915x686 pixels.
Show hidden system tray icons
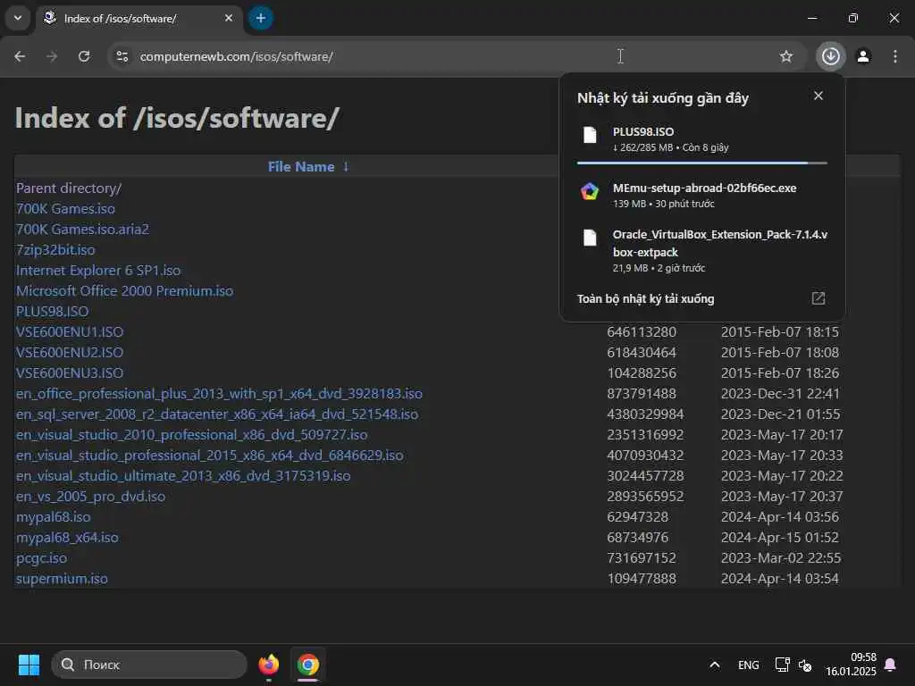click(x=714, y=665)
